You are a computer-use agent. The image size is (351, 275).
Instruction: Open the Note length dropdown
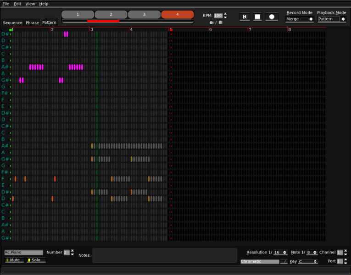tap(312, 253)
